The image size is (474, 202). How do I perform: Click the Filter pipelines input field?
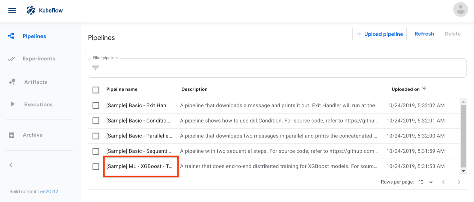coord(277,68)
